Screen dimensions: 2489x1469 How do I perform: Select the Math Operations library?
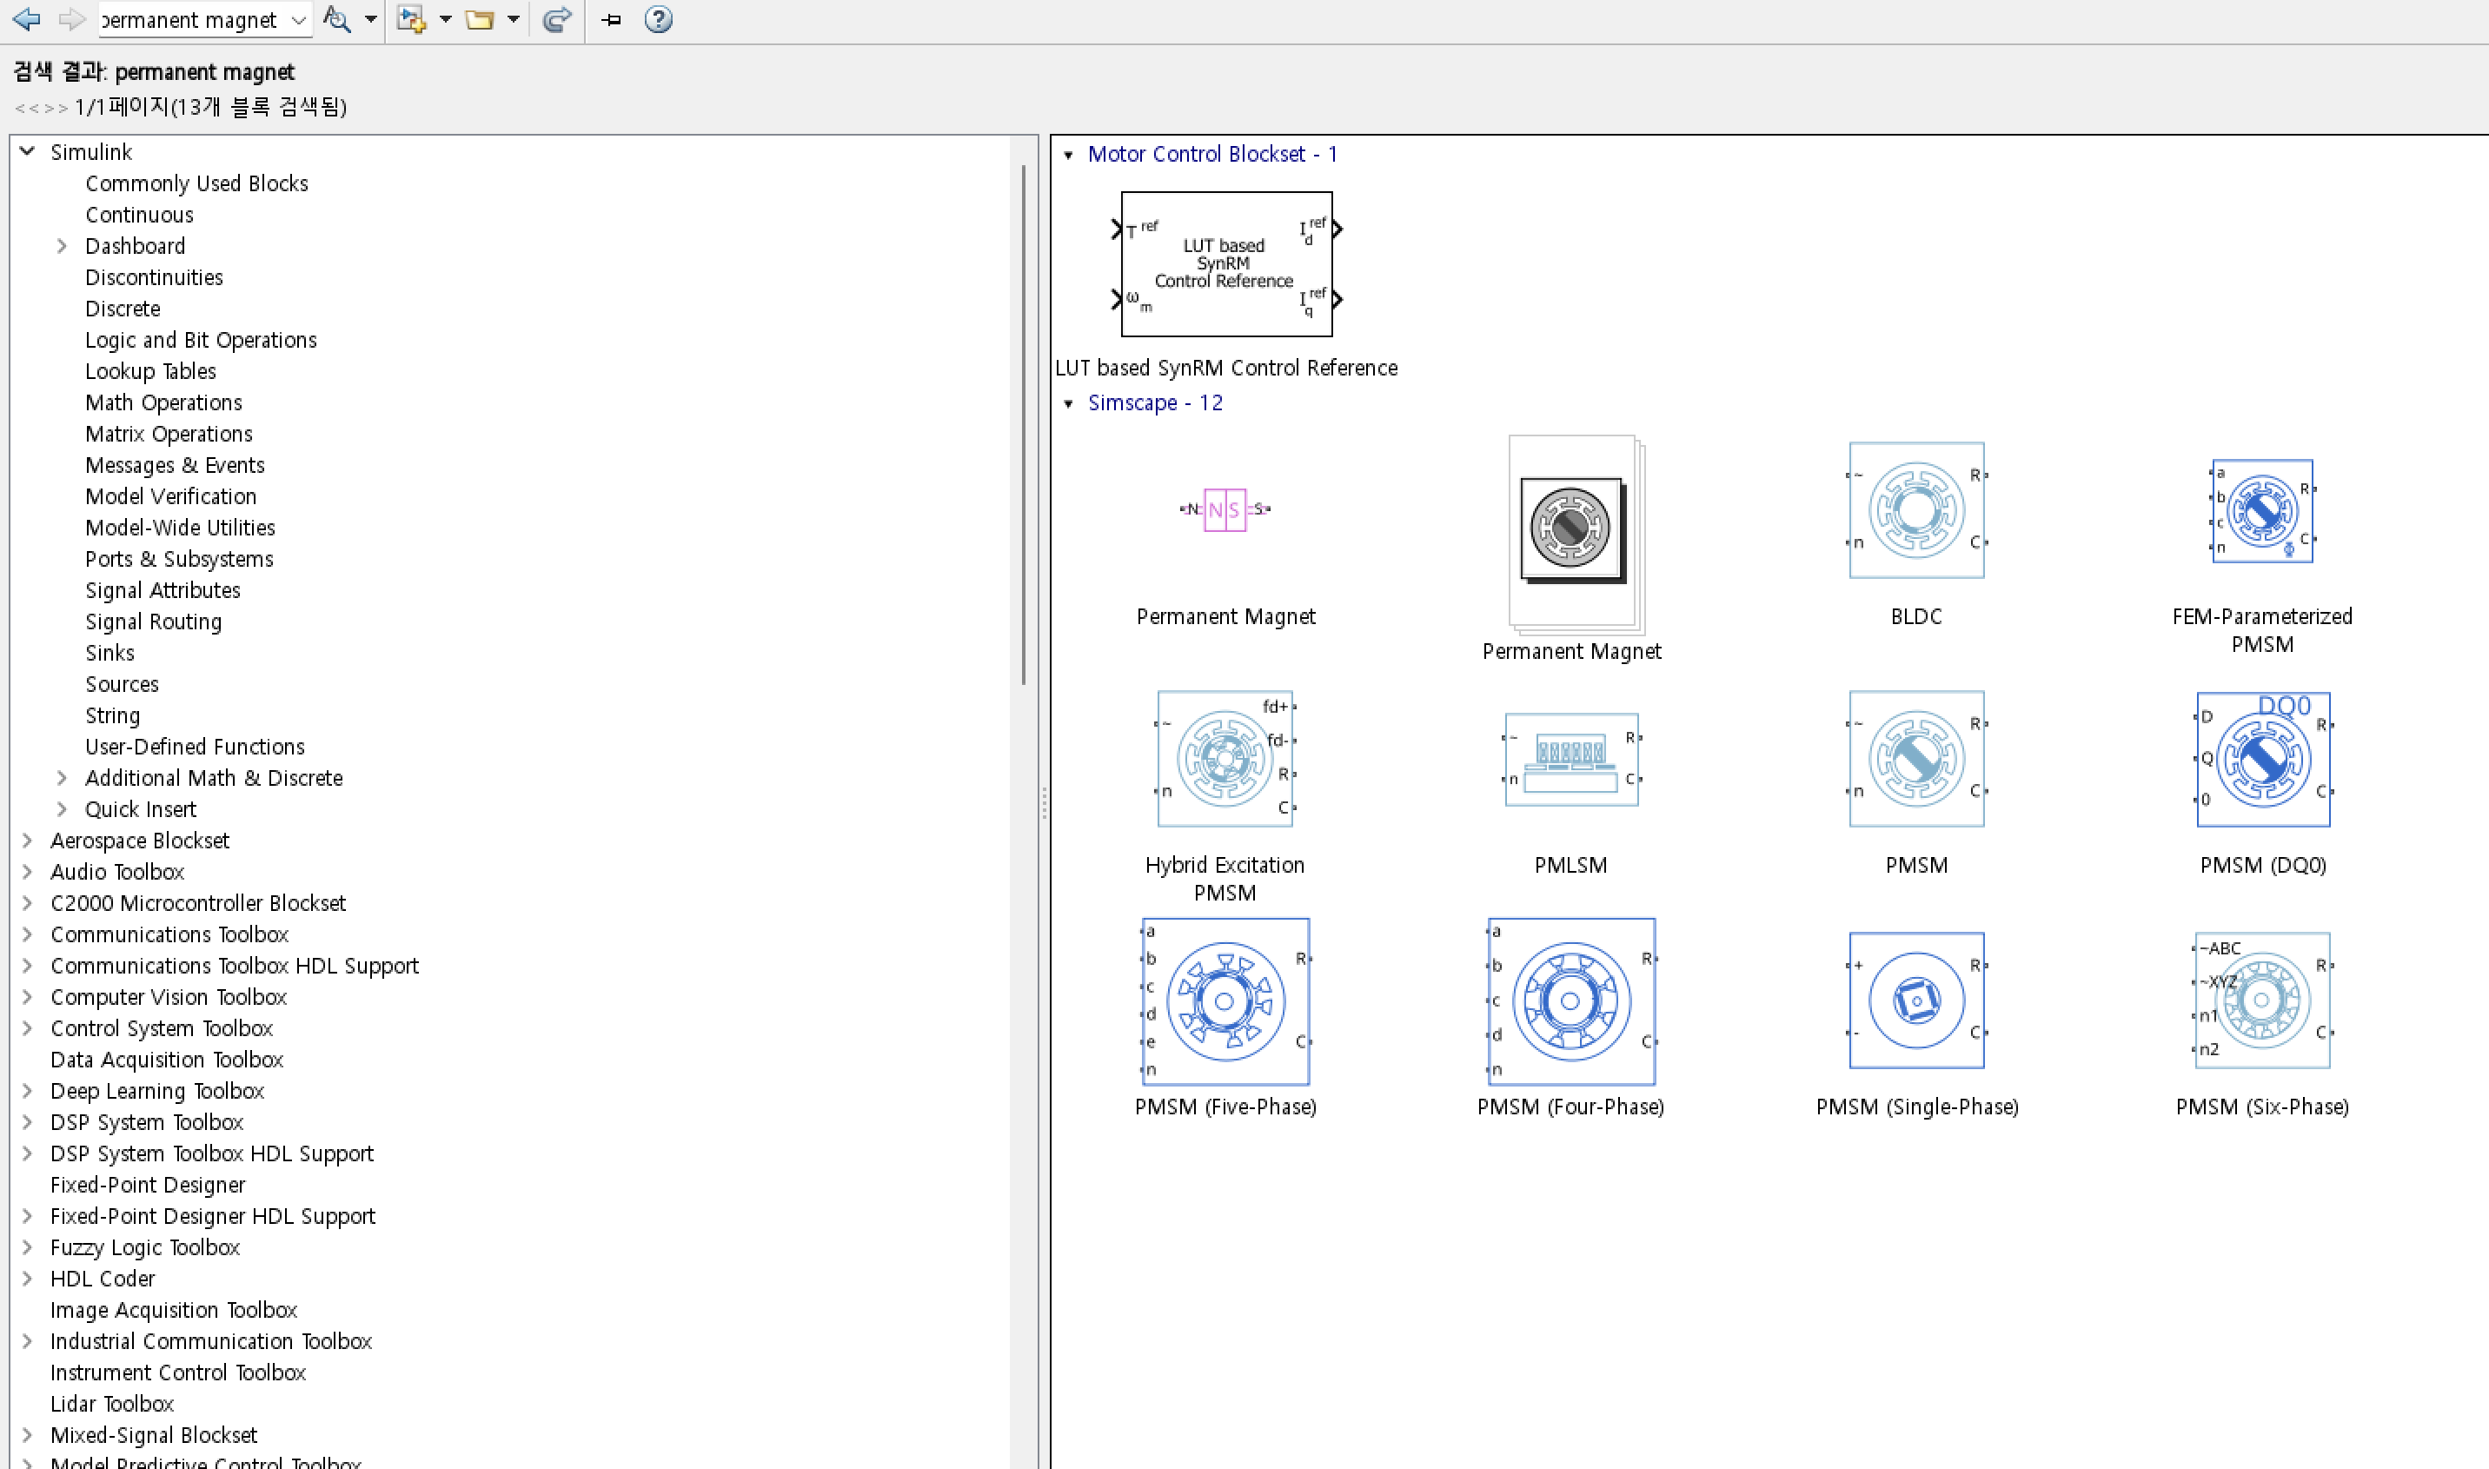tap(163, 402)
